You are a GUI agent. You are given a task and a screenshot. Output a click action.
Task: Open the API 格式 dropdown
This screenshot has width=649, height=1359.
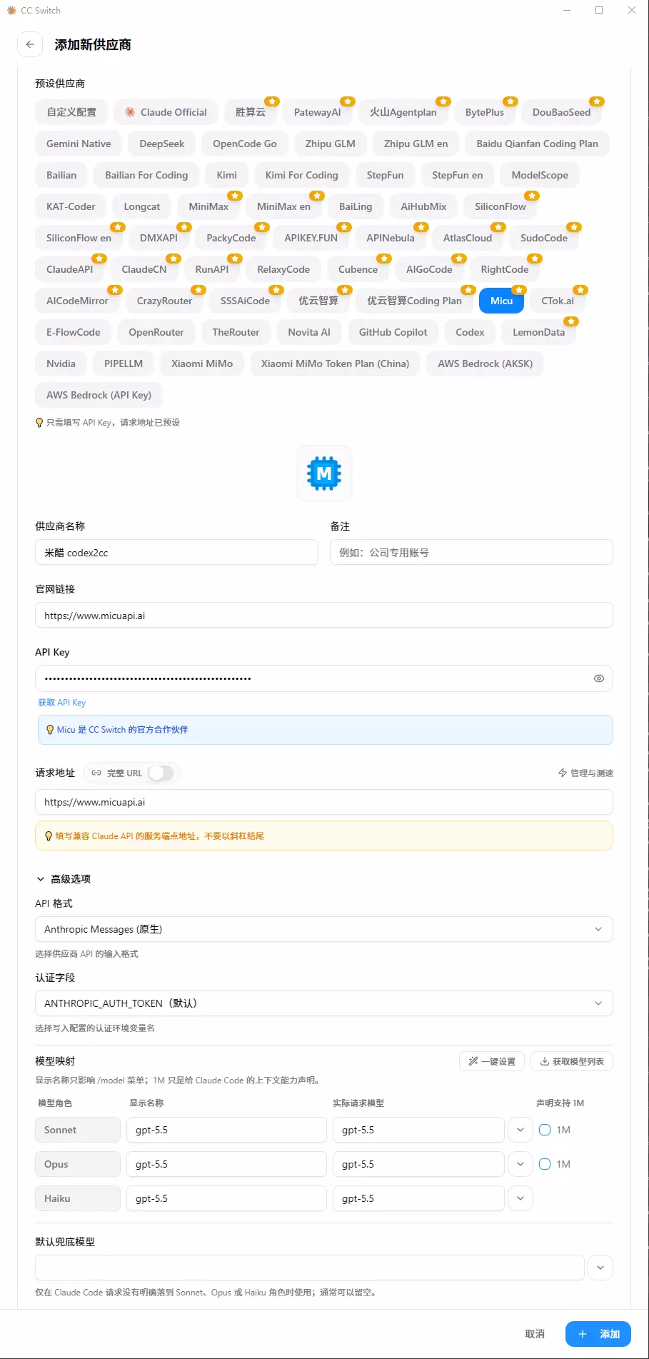coord(324,929)
